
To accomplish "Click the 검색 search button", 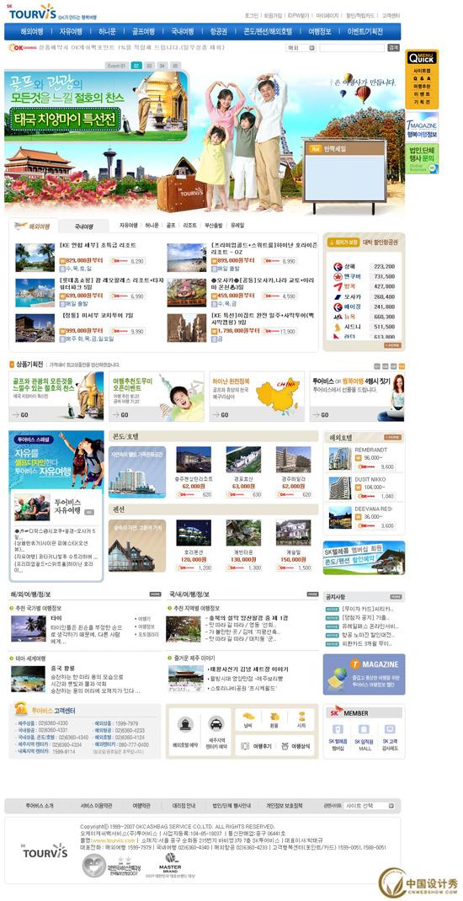I will coord(393,48).
